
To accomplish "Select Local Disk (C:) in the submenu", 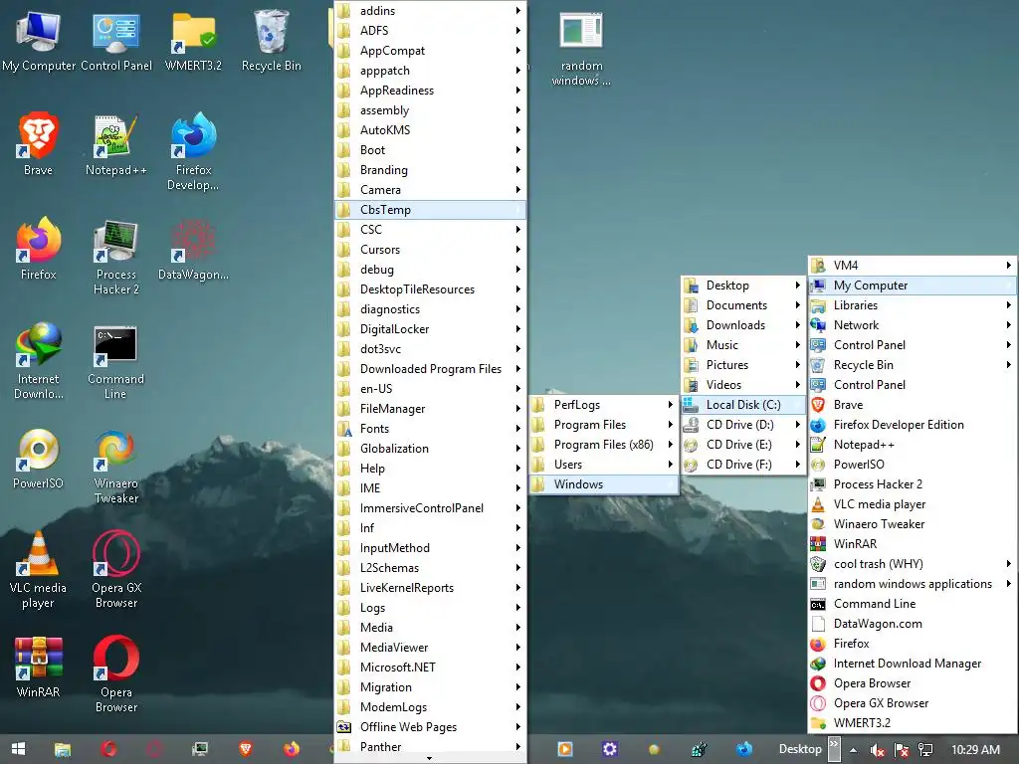I will (743, 405).
